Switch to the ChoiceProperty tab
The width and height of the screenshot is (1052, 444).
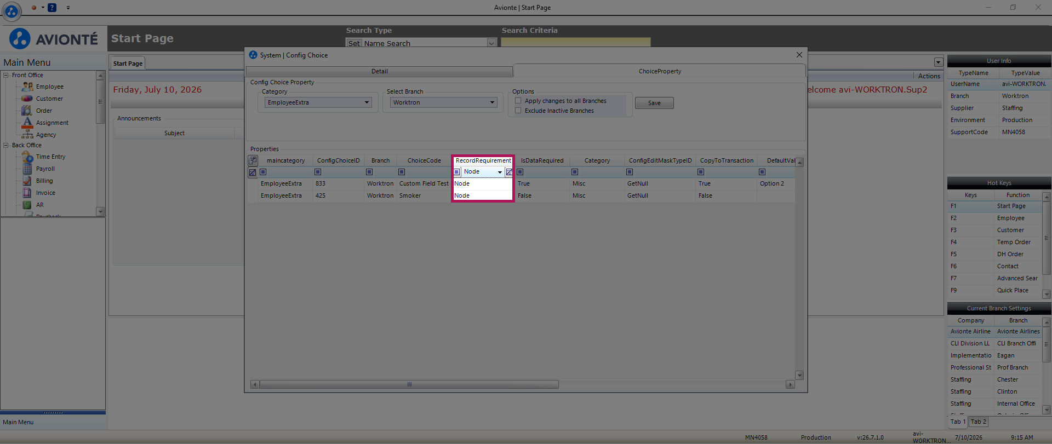coord(660,71)
